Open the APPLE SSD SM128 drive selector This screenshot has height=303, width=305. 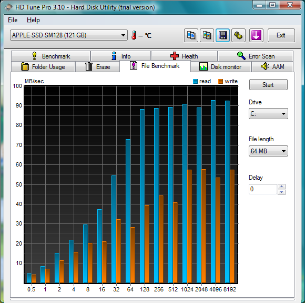69,35
